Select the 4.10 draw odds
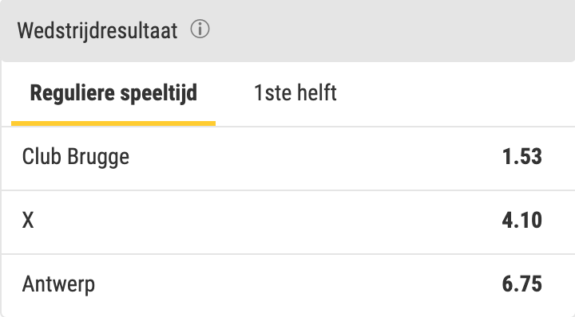Screen dimensions: 575x317 521,220
